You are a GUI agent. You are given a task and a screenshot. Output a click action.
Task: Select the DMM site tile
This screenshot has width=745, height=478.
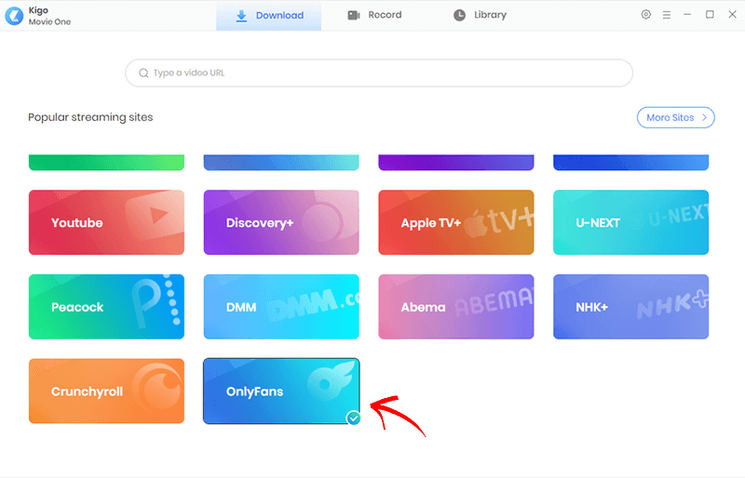(x=281, y=307)
